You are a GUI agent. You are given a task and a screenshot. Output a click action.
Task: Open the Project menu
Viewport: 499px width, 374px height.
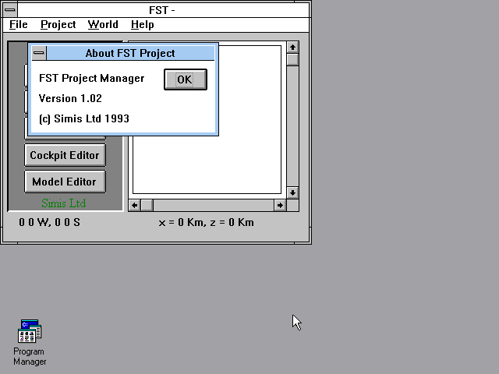(x=58, y=25)
